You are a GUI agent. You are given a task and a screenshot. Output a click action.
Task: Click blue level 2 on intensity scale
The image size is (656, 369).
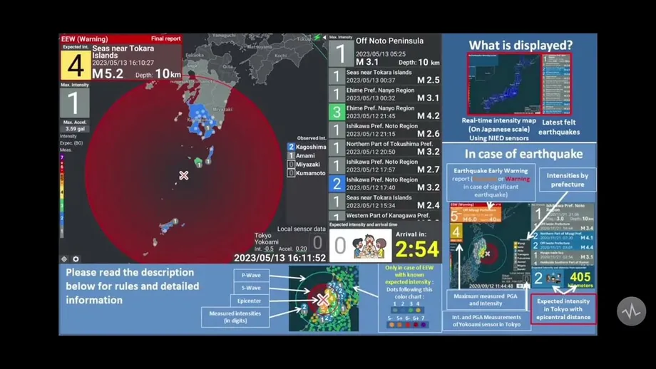62,218
